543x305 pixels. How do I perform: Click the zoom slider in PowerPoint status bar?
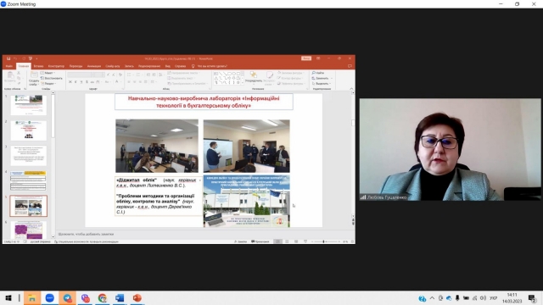coord(324,241)
